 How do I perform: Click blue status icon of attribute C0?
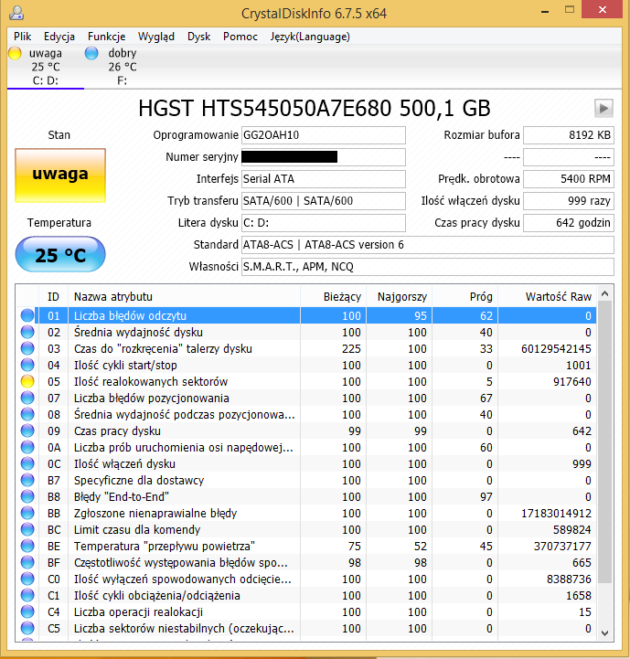(27, 579)
